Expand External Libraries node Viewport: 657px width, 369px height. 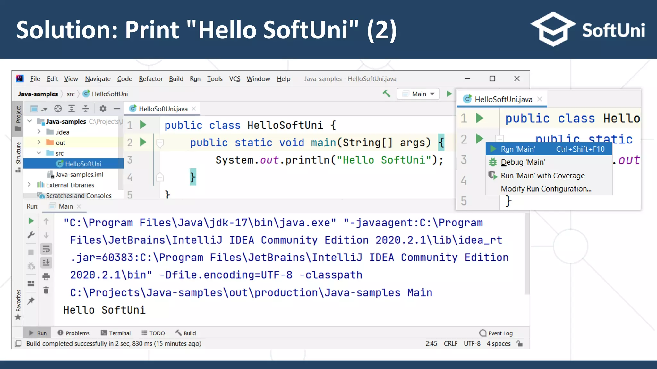[x=29, y=185]
